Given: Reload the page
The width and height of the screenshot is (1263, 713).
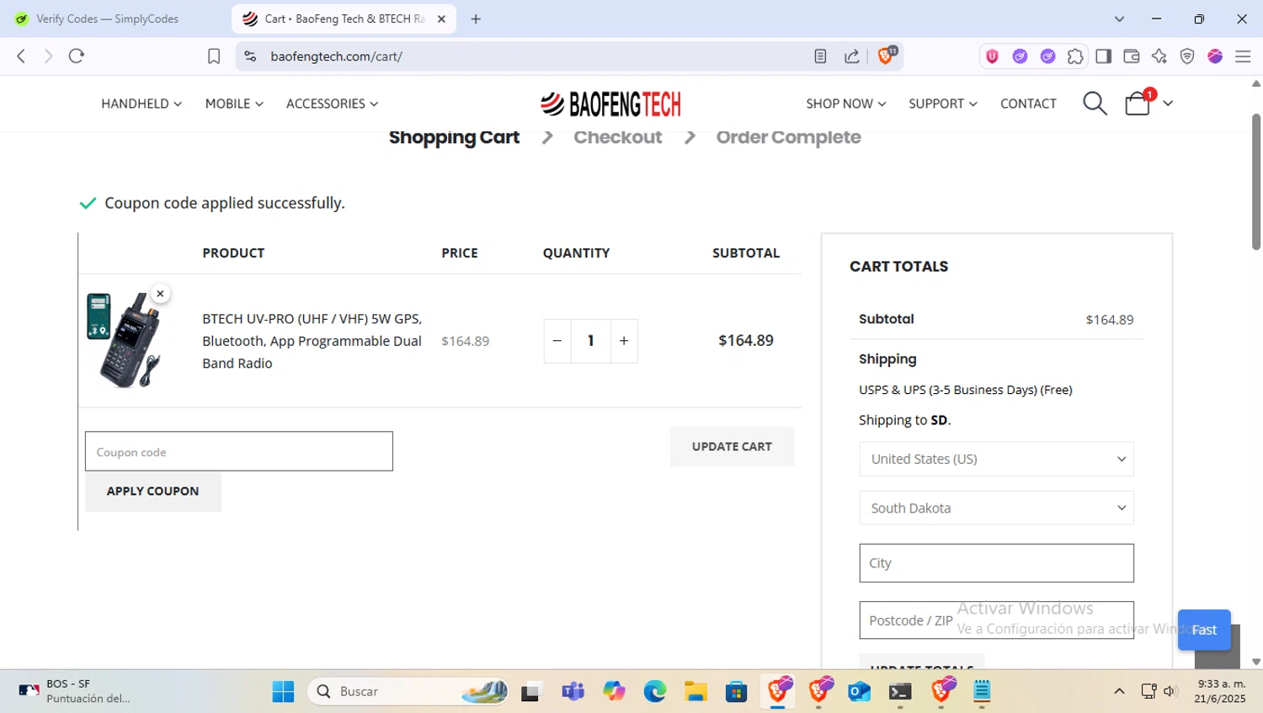Looking at the screenshot, I should pyautogui.click(x=77, y=56).
